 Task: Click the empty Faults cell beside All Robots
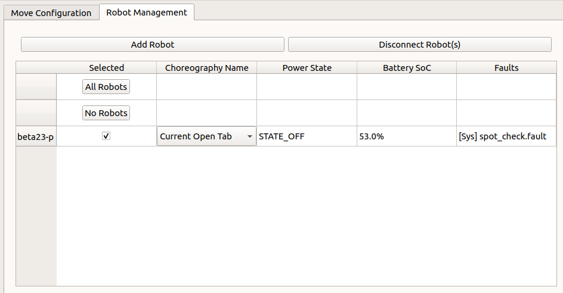506,87
